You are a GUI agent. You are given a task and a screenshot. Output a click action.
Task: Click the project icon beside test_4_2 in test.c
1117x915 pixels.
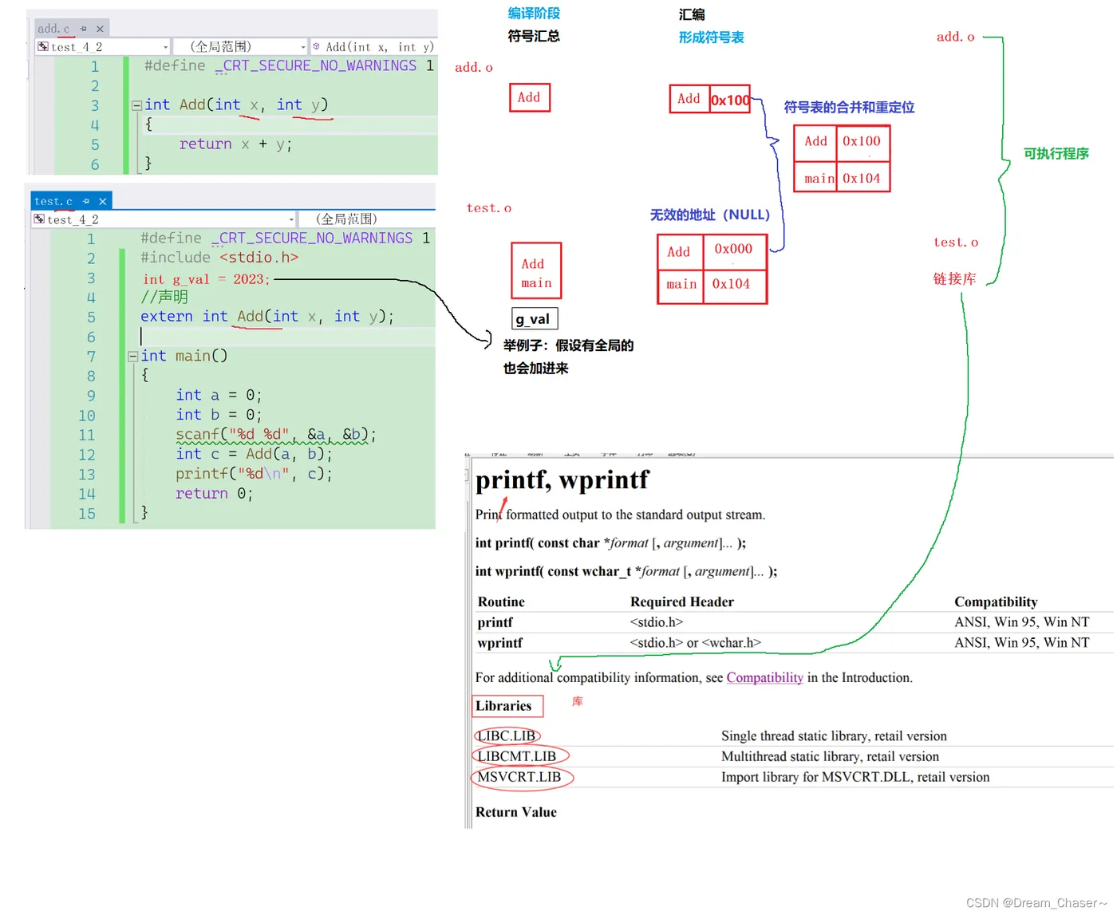point(39,219)
